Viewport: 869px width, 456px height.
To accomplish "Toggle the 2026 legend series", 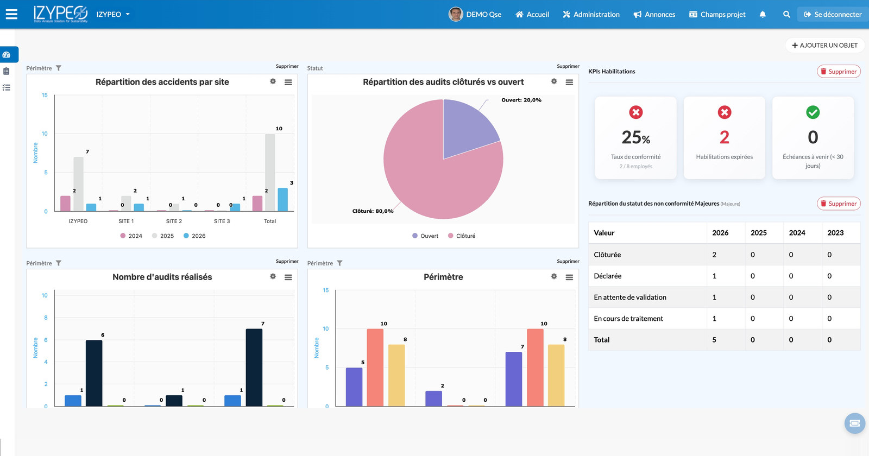I will pos(194,236).
